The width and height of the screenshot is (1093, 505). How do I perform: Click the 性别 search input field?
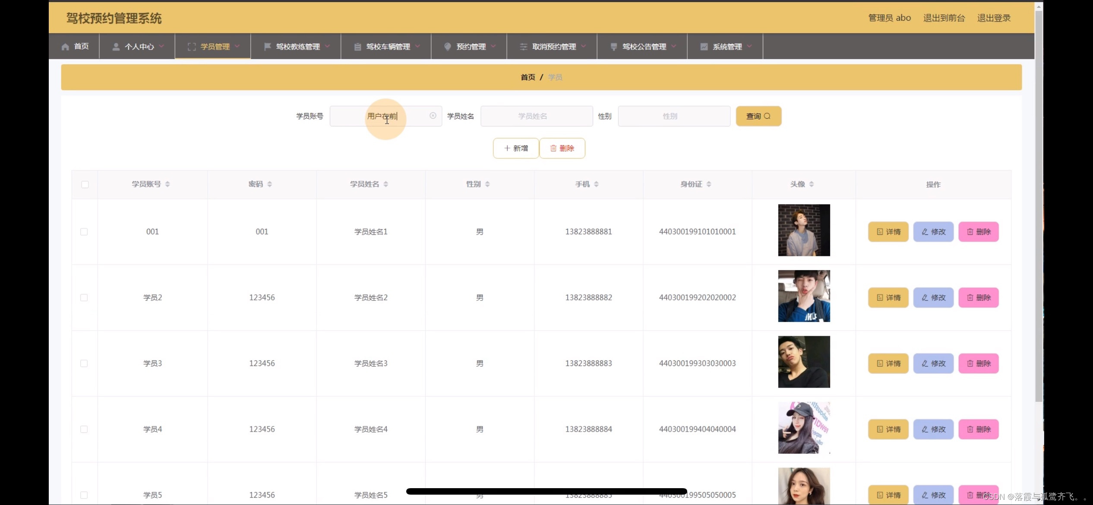[x=674, y=116]
